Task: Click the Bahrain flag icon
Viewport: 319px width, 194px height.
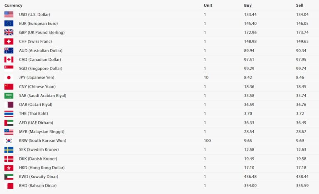Action: tap(9, 186)
